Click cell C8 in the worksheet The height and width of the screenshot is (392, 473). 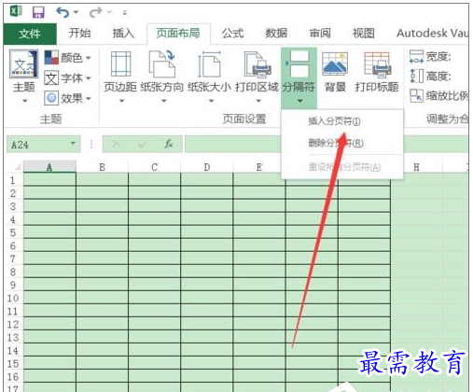tap(154, 272)
